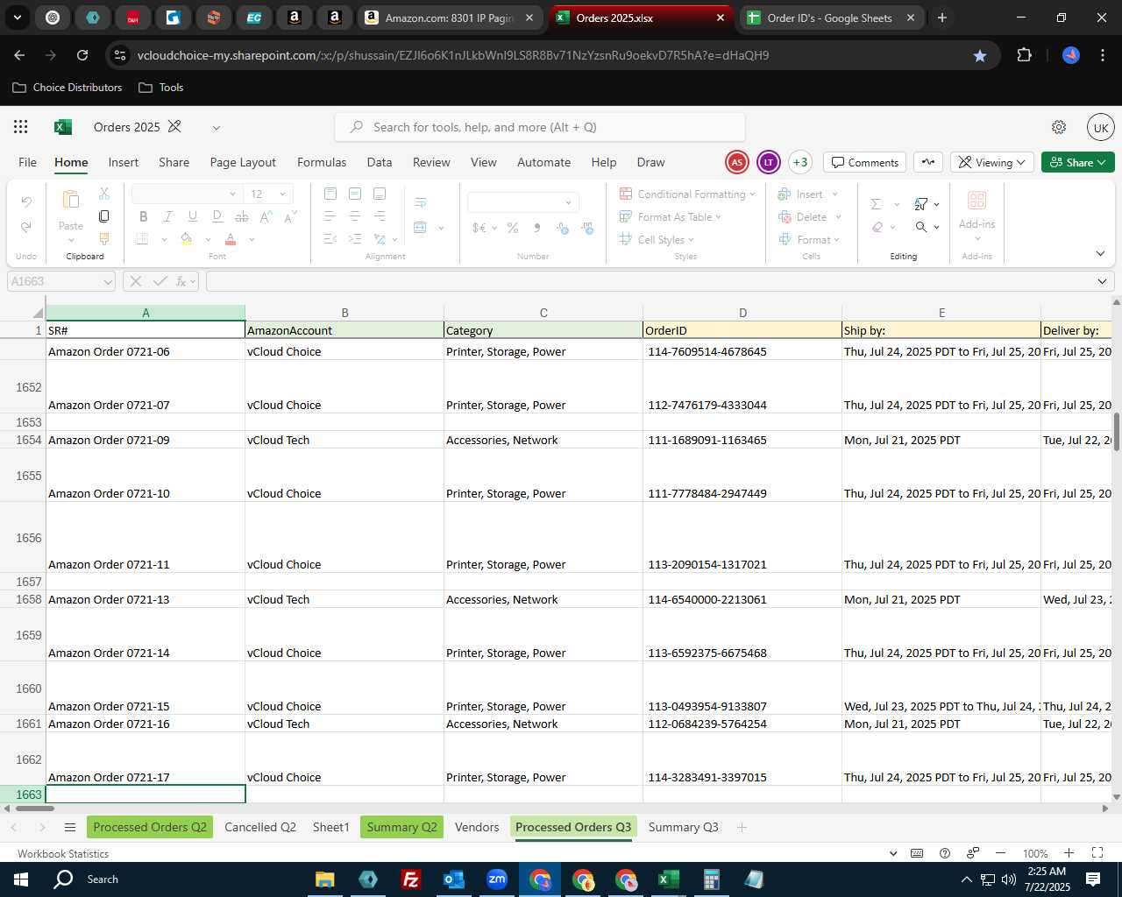This screenshot has width=1122, height=897.
Task: Click the +3 collaborators indicator
Action: (x=799, y=162)
